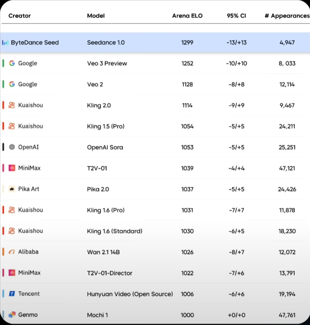
Task: Click Kuaishou logo in Kling 1.6 (Pro) row
Action: pos(12,210)
